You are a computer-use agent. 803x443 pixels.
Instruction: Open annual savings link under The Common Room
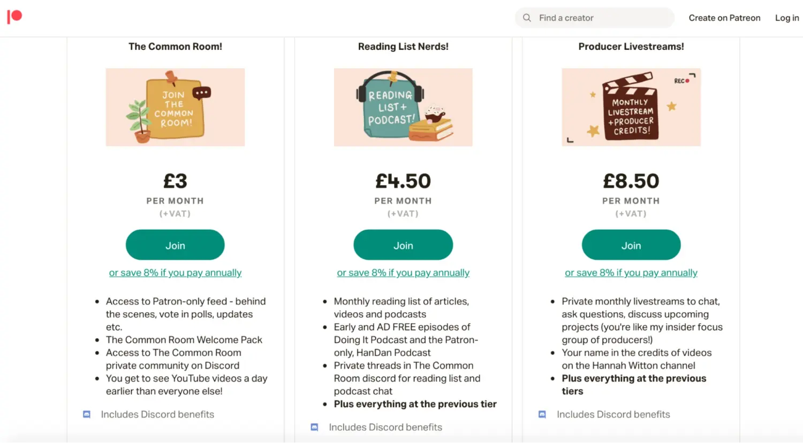pyautogui.click(x=175, y=272)
